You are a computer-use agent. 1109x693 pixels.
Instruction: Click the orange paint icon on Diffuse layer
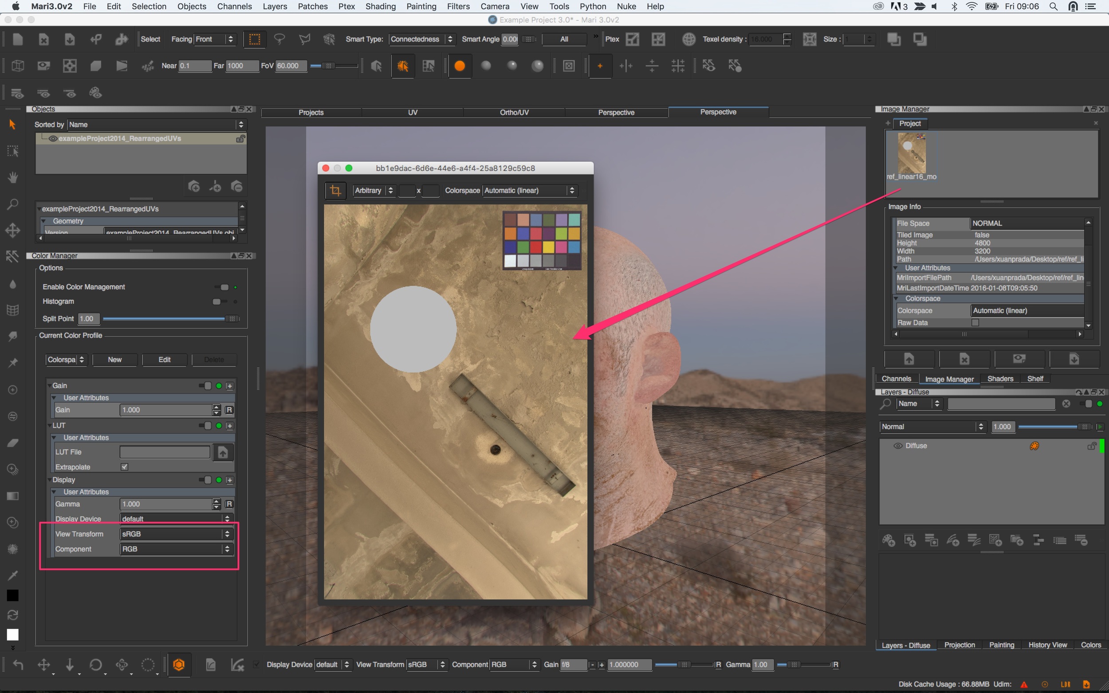coord(1034,446)
